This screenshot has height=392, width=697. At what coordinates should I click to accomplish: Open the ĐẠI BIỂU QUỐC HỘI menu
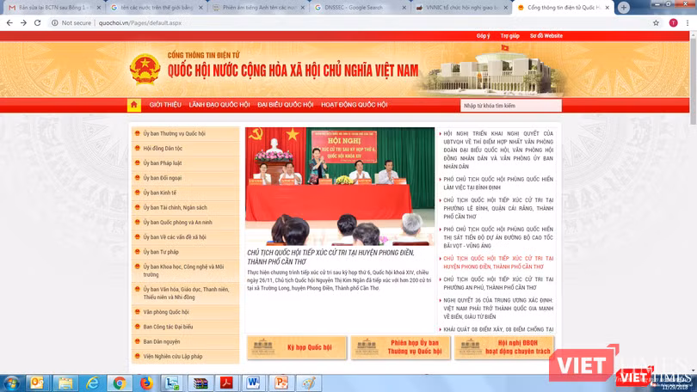click(x=286, y=105)
